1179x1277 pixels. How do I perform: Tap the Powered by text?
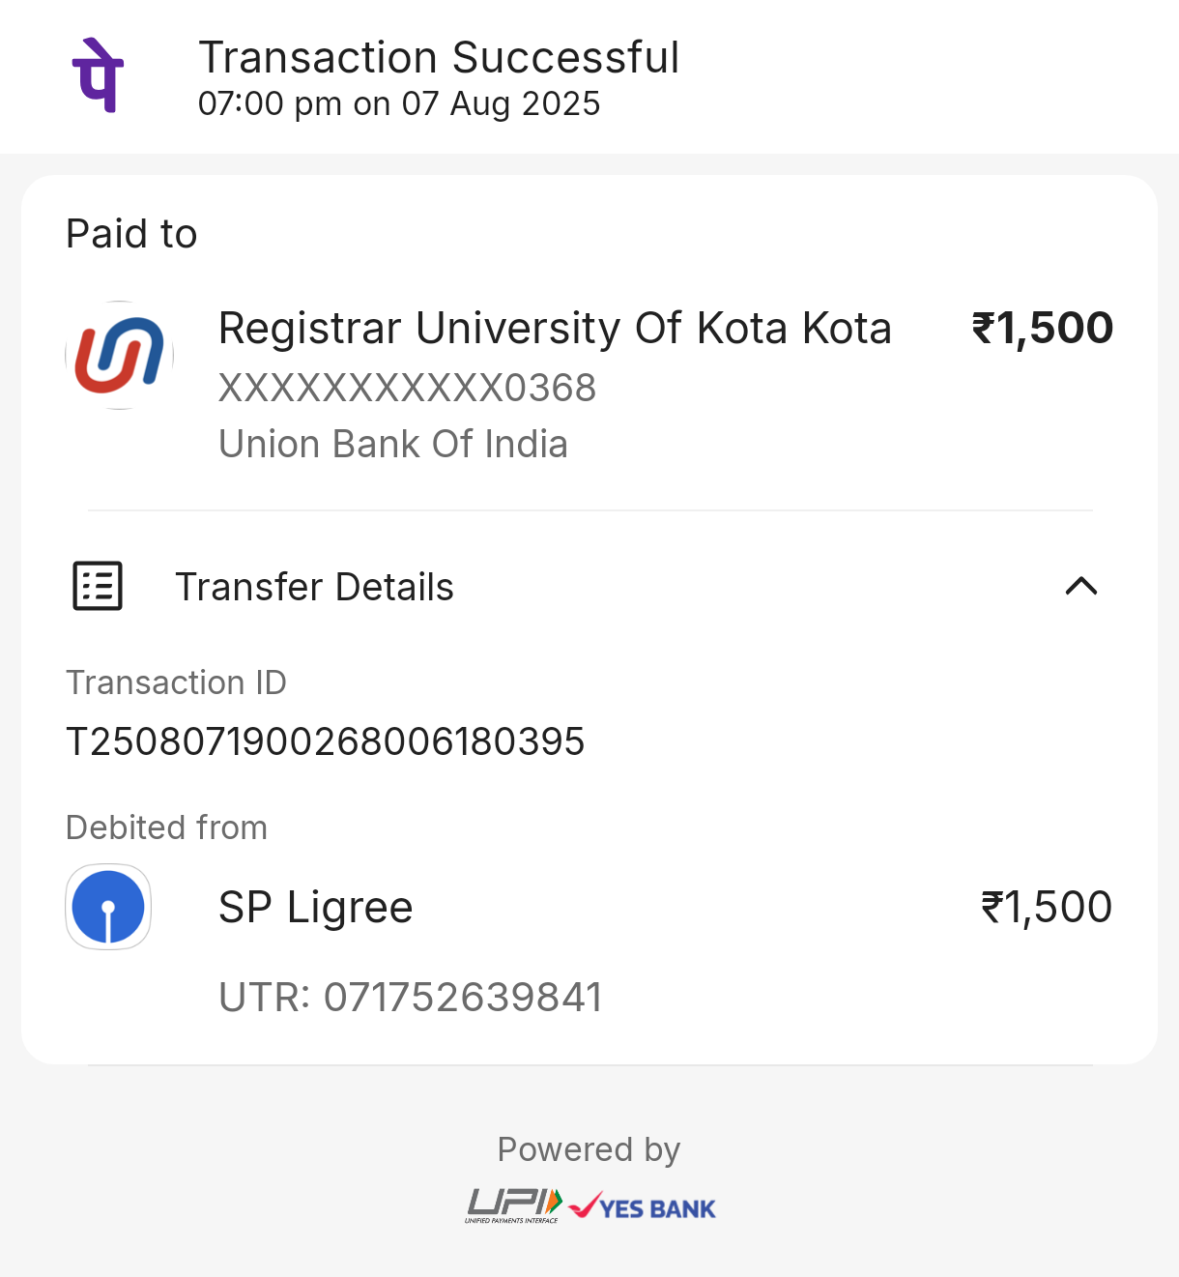click(589, 1149)
